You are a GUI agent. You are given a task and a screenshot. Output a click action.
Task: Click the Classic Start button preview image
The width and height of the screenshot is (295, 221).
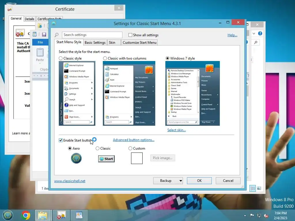tap(107, 159)
